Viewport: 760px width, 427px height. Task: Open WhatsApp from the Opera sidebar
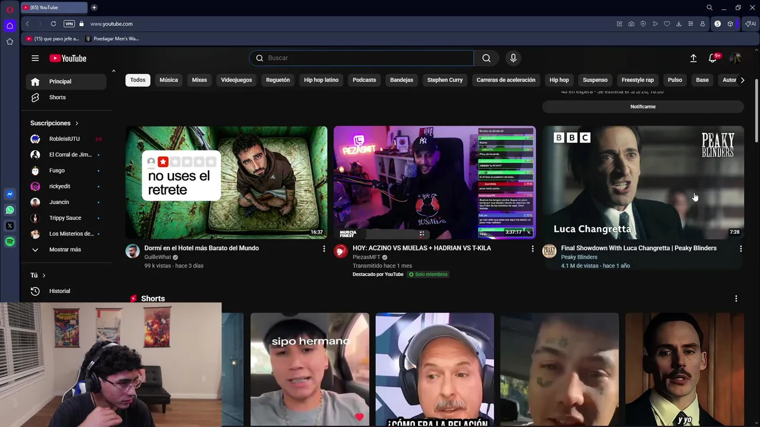coord(9,210)
